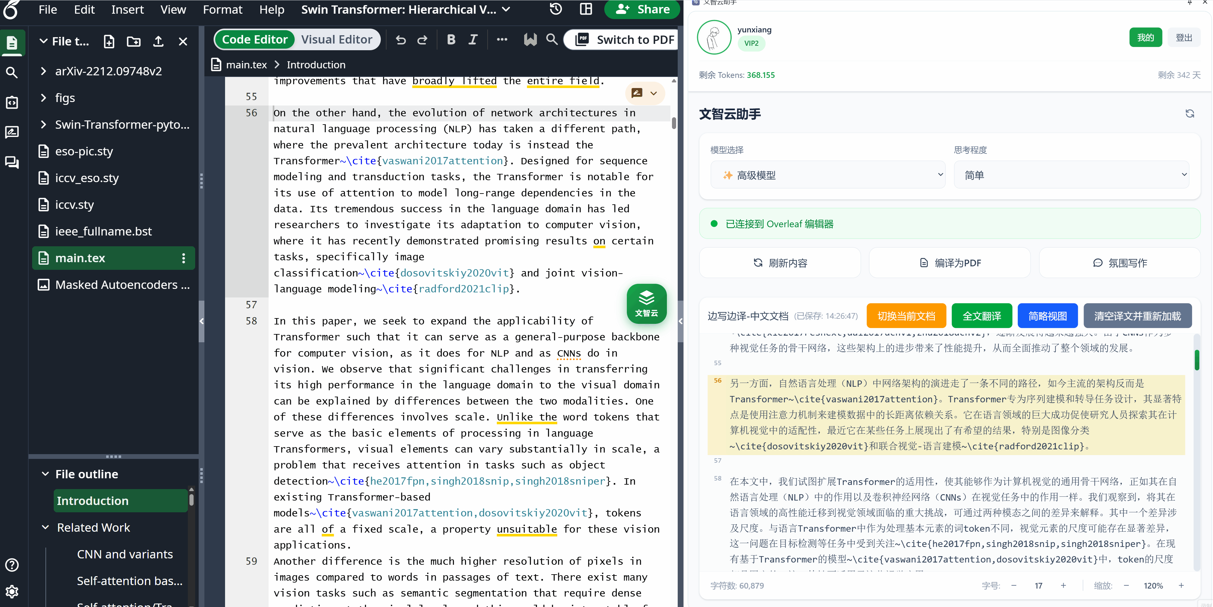Screen dimensions: 1213x607
Task: Refresh the 文智云助手 panel icon
Action: (x=1189, y=113)
